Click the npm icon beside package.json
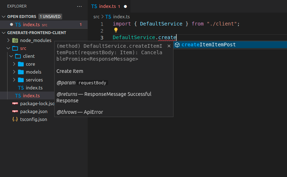This screenshot has width=287, height=177. 15,111
